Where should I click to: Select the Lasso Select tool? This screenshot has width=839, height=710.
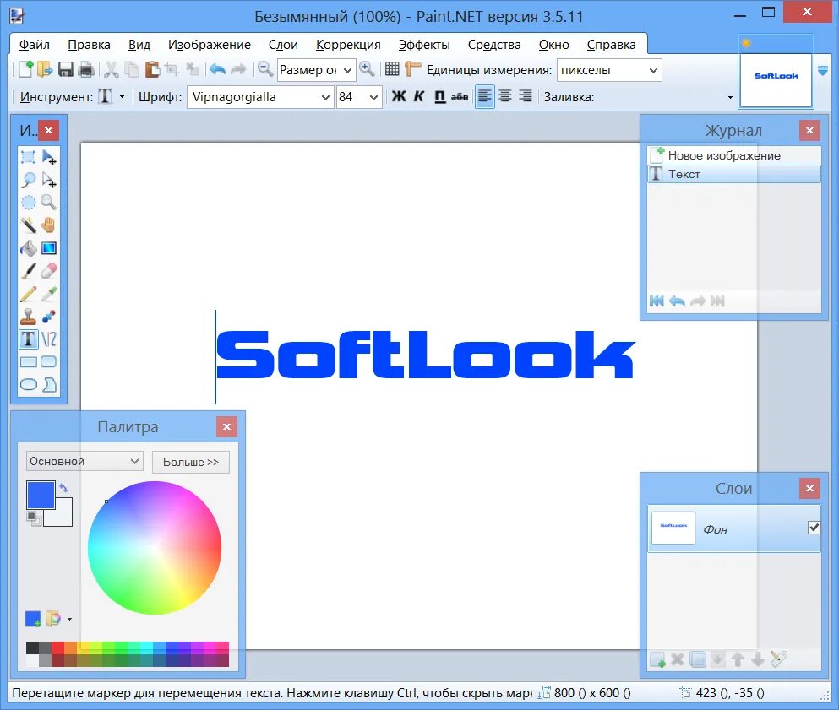pos(29,180)
